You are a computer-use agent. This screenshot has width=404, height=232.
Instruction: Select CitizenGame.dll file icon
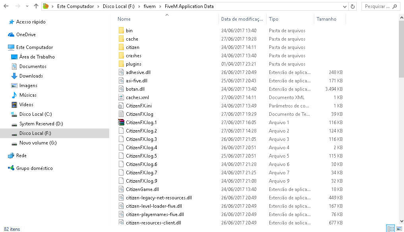coord(121,189)
